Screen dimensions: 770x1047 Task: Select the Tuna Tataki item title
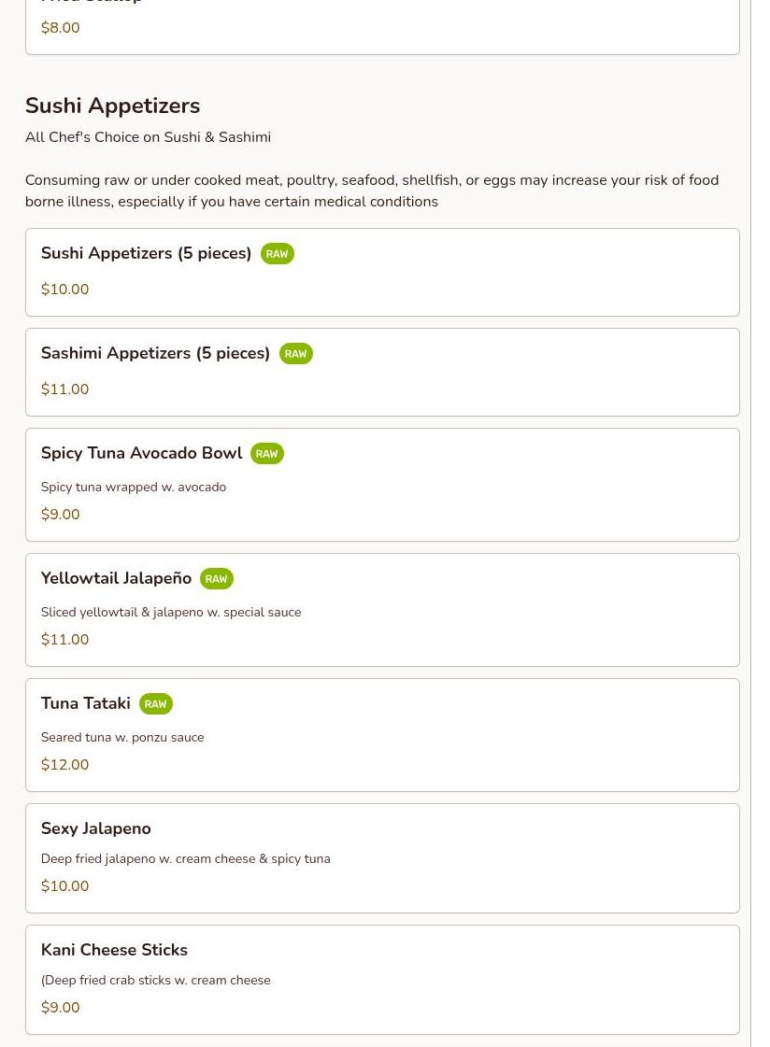coord(85,703)
